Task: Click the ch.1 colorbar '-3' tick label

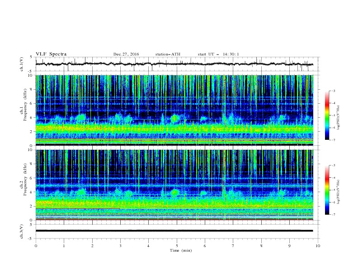Action: tap(333, 91)
